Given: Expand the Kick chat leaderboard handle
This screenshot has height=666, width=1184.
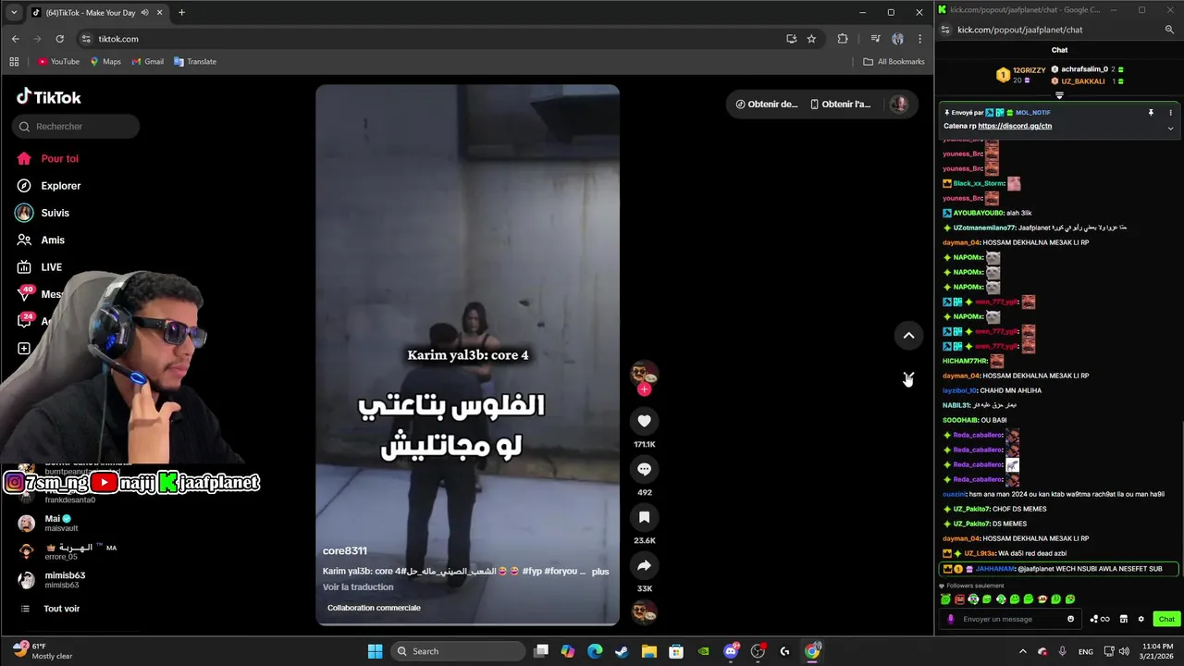Looking at the screenshot, I should (x=1059, y=94).
